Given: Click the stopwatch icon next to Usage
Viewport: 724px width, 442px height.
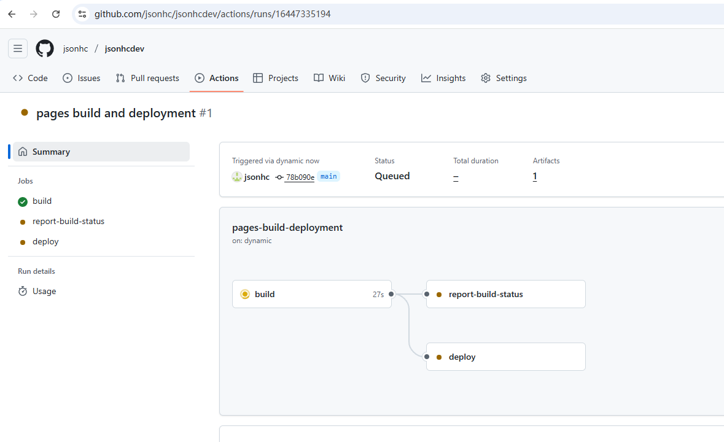Looking at the screenshot, I should 23,291.
